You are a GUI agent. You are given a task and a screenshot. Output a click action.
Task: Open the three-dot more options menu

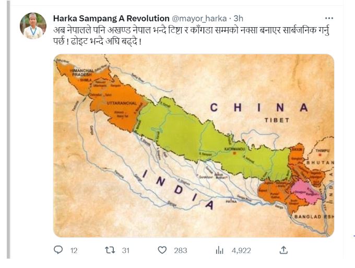tap(328, 18)
